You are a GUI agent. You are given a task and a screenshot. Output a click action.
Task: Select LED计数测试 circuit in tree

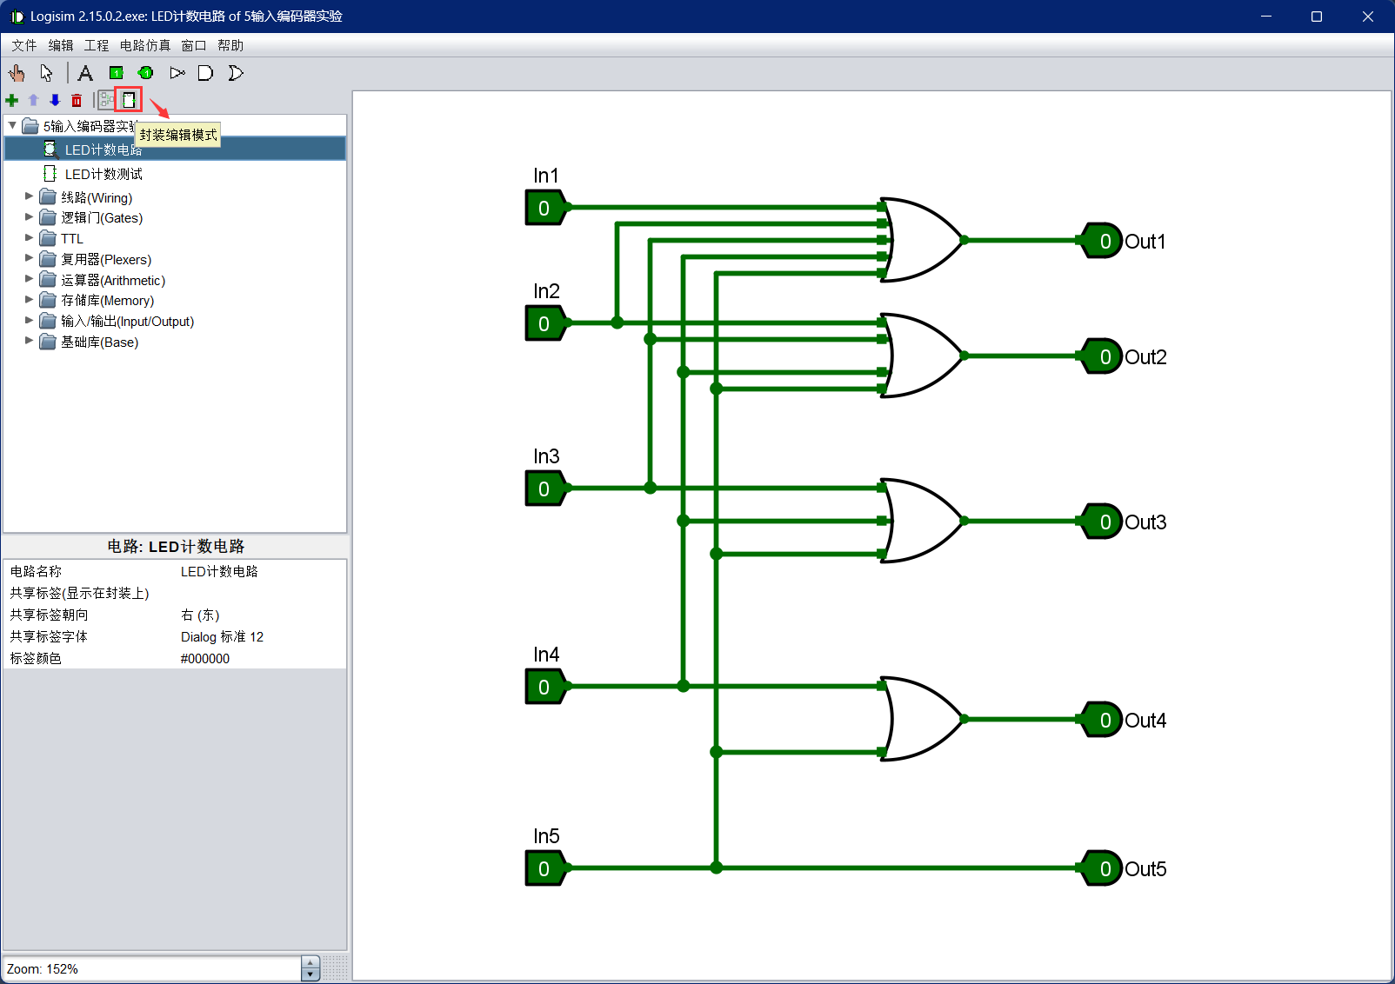[x=103, y=174]
